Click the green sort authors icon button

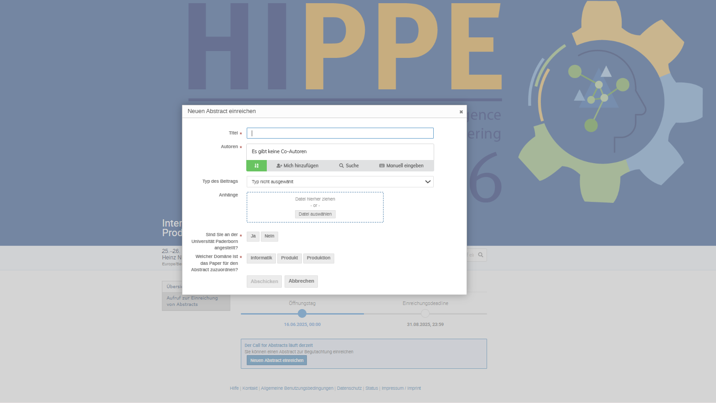256,165
